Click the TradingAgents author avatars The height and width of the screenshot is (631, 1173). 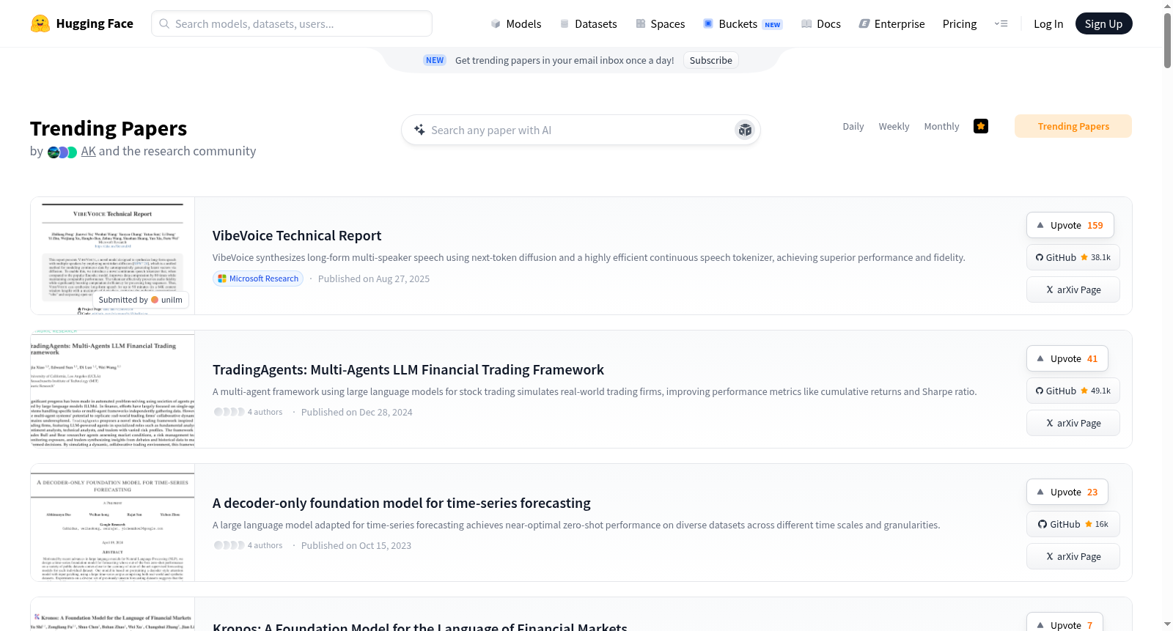229,412
